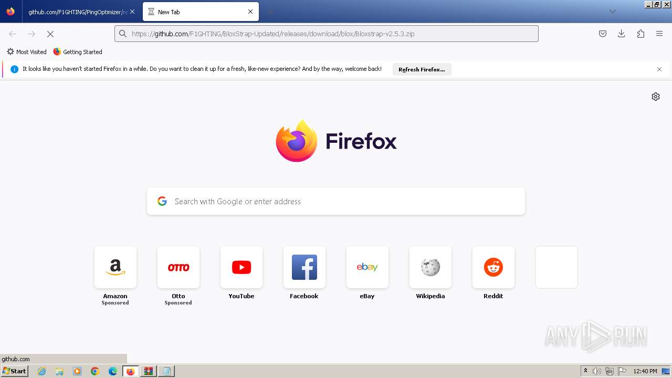Launch Chrome from taskbar
This screenshot has height=378, width=672.
95,371
